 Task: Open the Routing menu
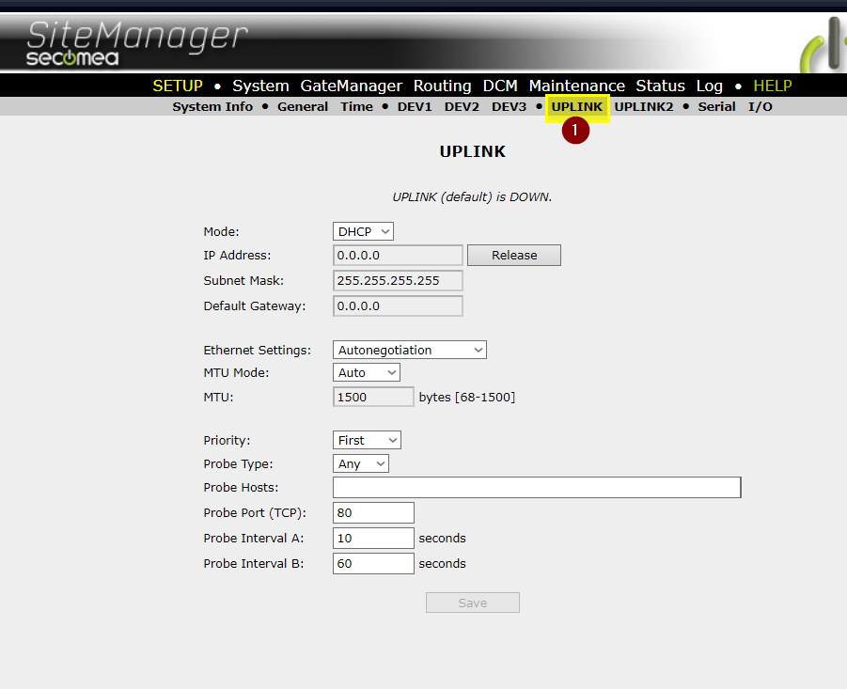(443, 86)
